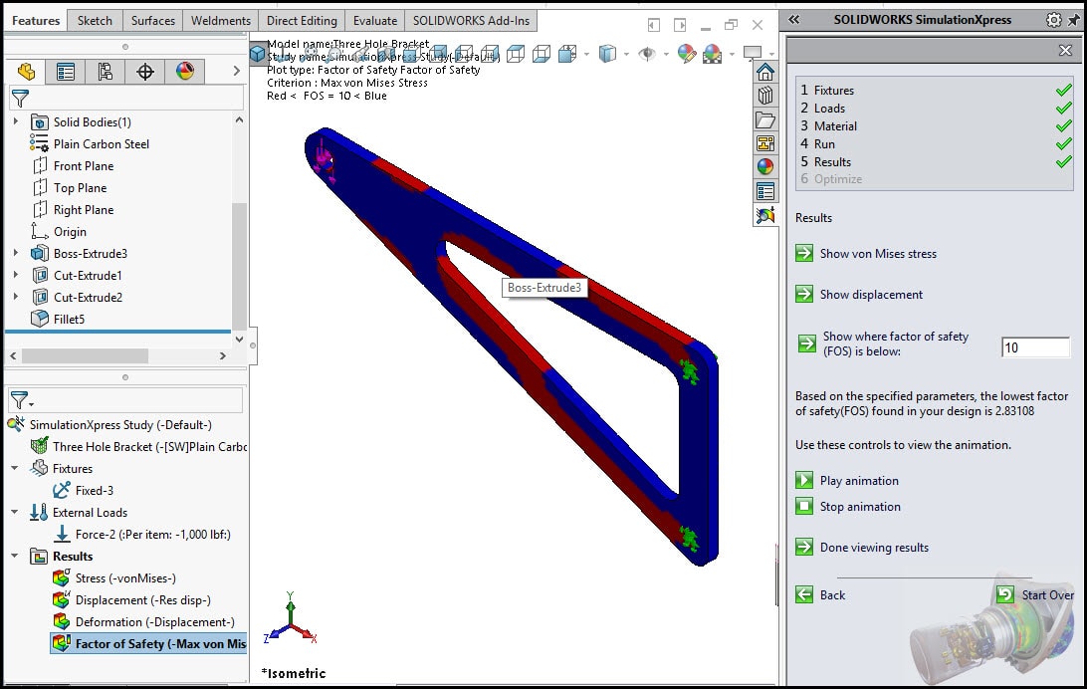Select the Front Plane in feature tree

pyautogui.click(x=84, y=166)
